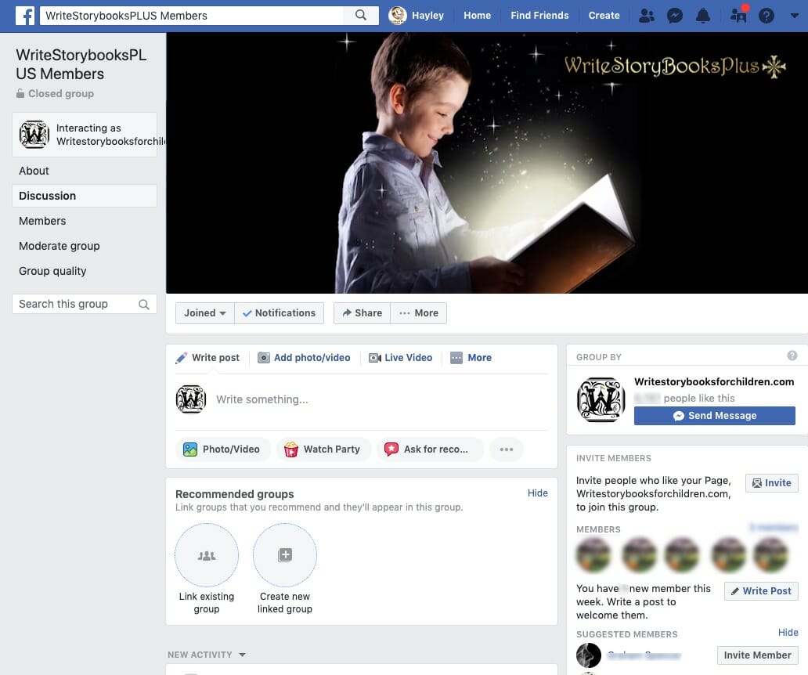This screenshot has height=675, width=808.
Task: Click the Facebook logo icon
Action: pos(25,16)
